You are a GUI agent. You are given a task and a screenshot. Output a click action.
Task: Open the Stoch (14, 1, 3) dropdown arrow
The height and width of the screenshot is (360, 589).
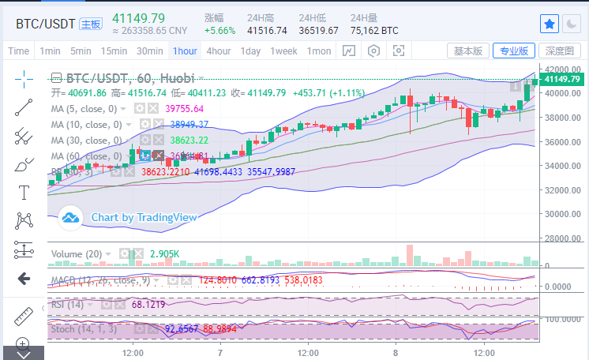pyautogui.click(x=123, y=329)
